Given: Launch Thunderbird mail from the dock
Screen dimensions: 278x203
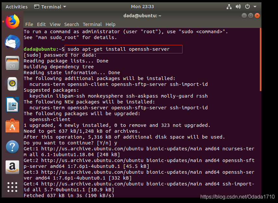Looking at the screenshot, I should click(12, 42).
